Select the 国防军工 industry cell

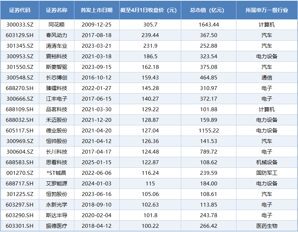[267, 173]
